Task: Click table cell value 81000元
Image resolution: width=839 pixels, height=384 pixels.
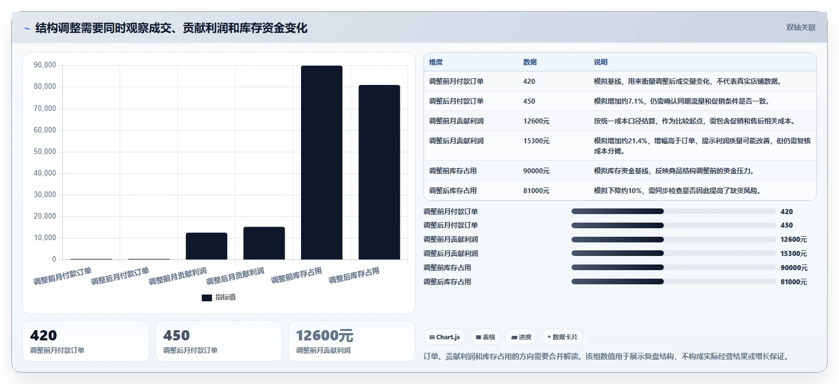Action: tap(536, 191)
